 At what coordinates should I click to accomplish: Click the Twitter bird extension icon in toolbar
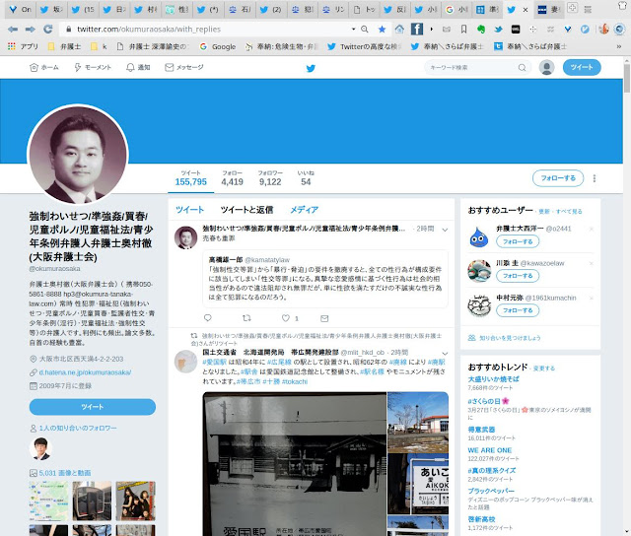[498, 29]
